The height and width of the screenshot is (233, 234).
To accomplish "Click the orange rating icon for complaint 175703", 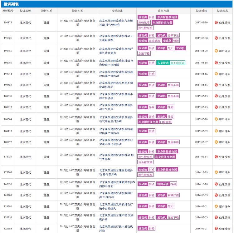I will click(216, 172).
